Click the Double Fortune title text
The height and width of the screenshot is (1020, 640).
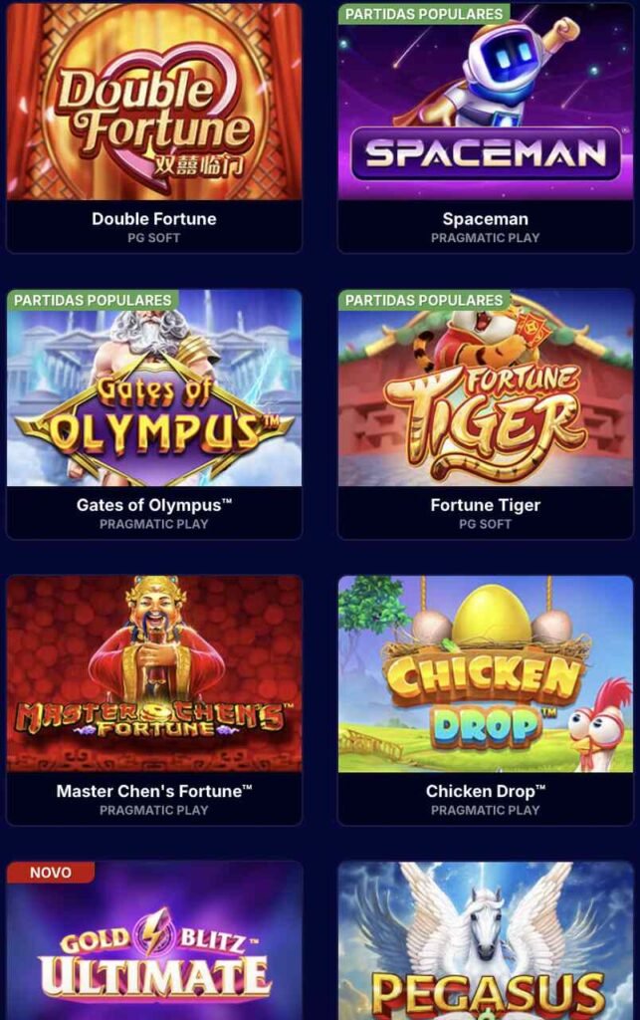tap(154, 218)
